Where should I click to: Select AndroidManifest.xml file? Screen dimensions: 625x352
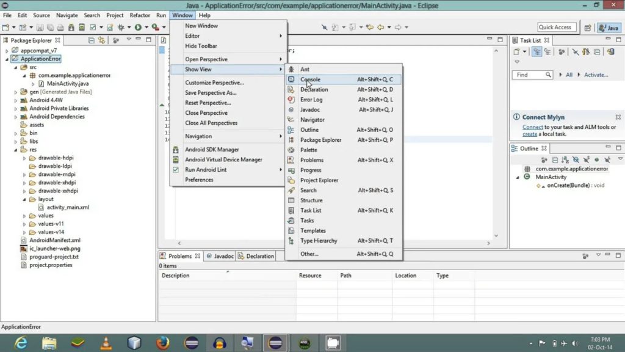pos(54,240)
